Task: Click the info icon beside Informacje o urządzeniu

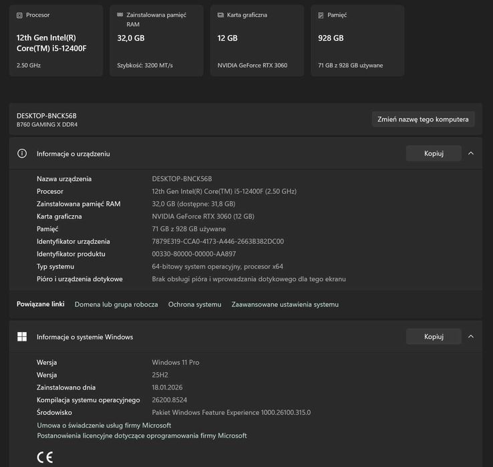Action: click(22, 154)
